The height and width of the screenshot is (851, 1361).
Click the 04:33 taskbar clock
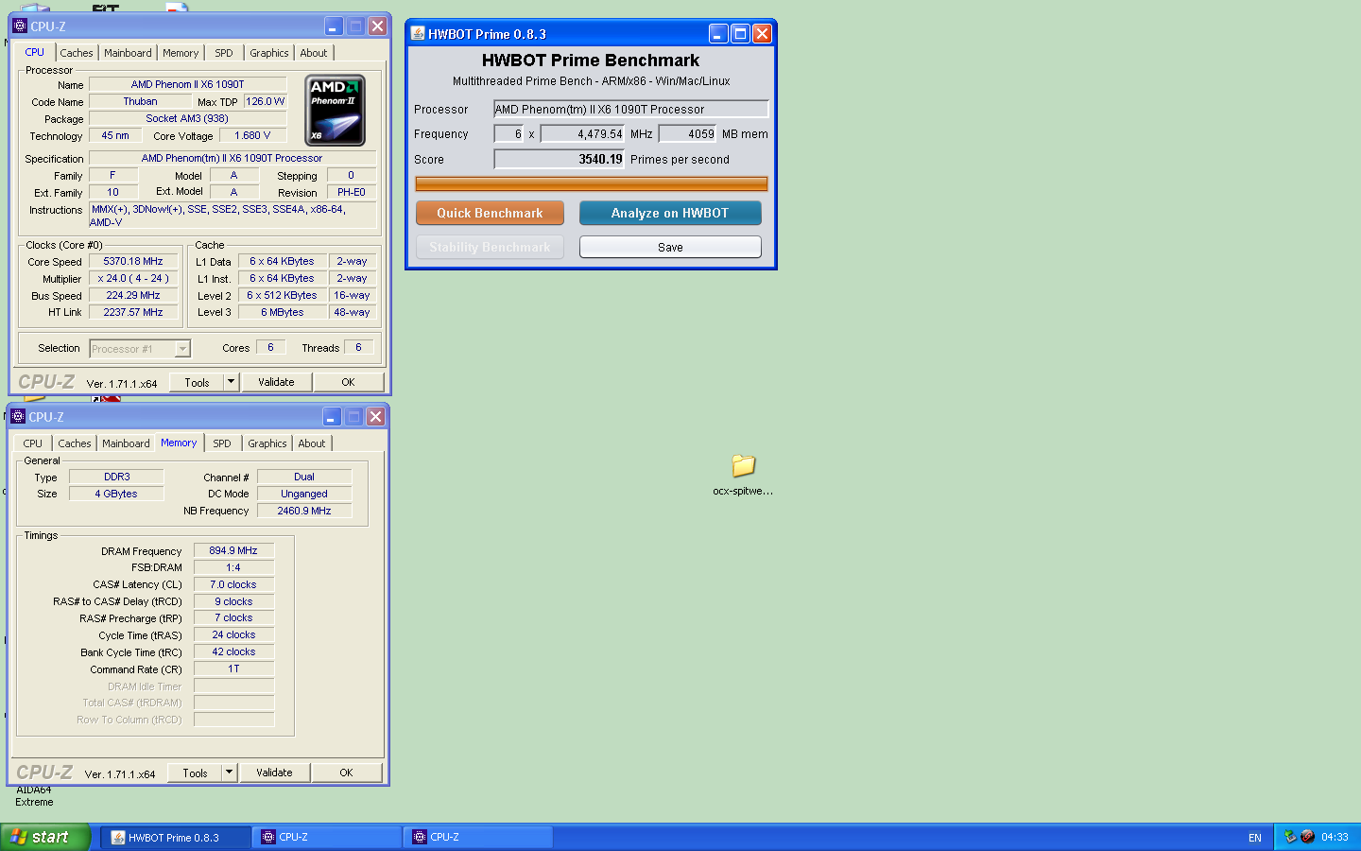[1335, 837]
